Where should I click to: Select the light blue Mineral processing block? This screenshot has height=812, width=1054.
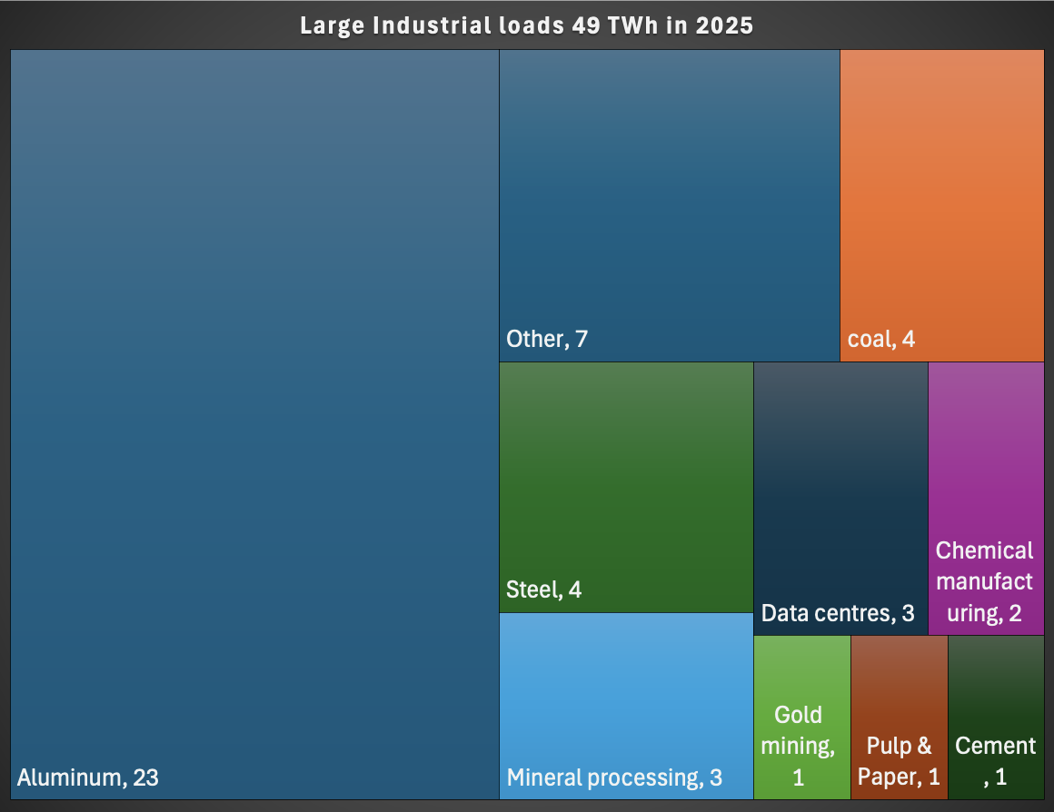626,690
